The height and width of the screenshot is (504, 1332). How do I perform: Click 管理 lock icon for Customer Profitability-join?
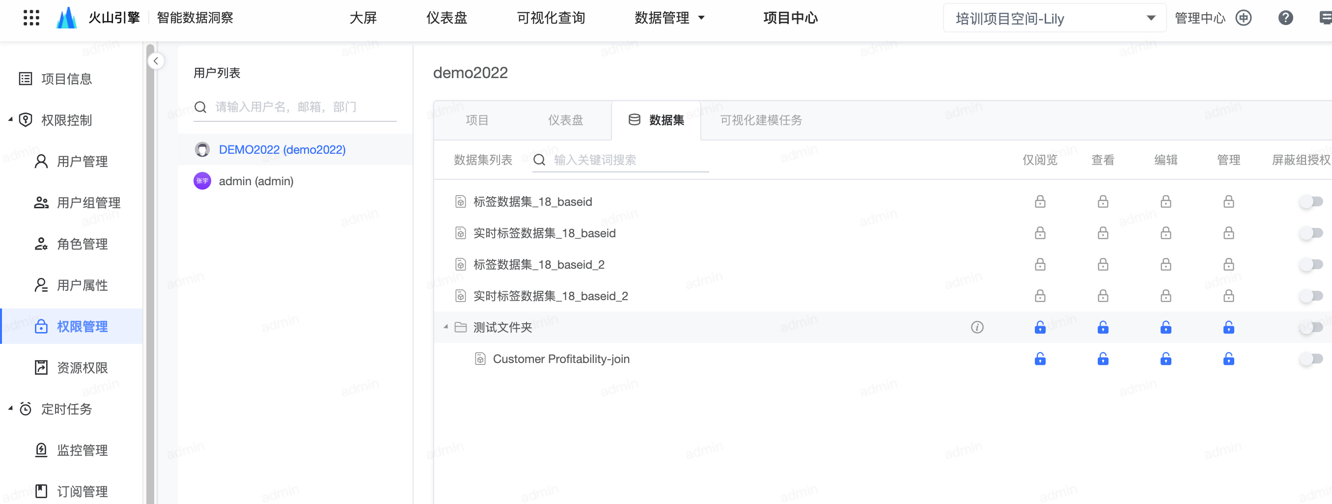coord(1228,359)
